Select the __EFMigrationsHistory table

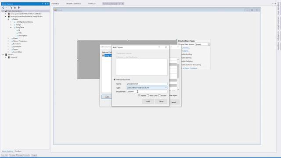(x=25, y=22)
